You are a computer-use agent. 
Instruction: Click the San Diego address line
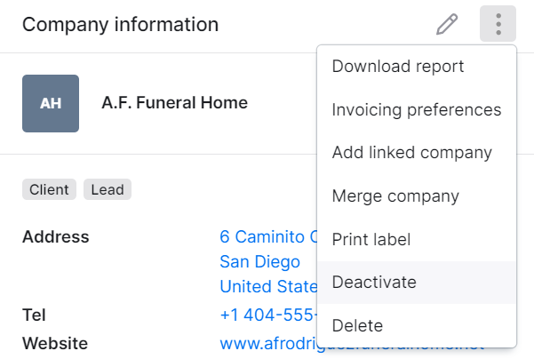click(259, 261)
